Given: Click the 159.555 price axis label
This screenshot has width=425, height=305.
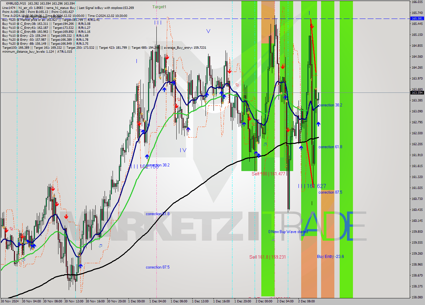Looking at the screenshot, I should pos(417,243).
